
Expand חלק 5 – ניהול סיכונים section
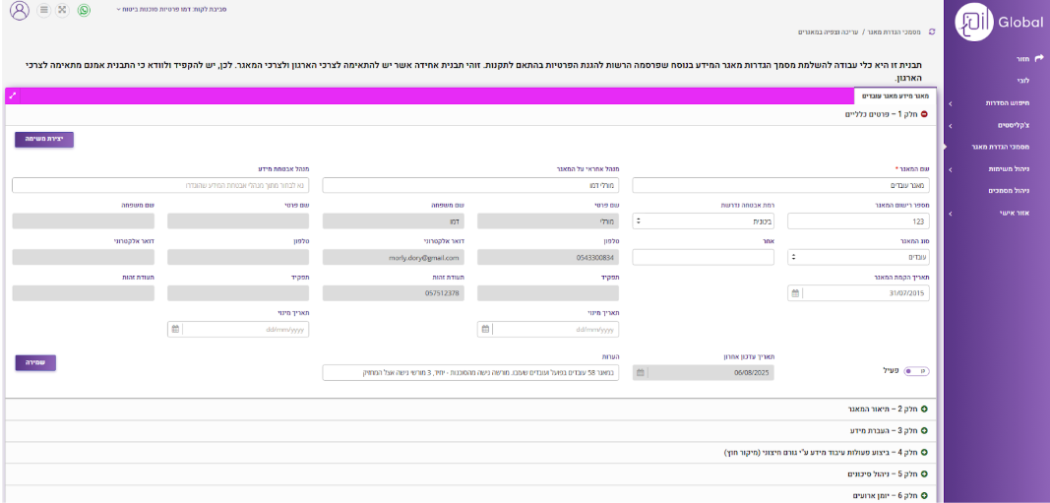click(x=923, y=473)
